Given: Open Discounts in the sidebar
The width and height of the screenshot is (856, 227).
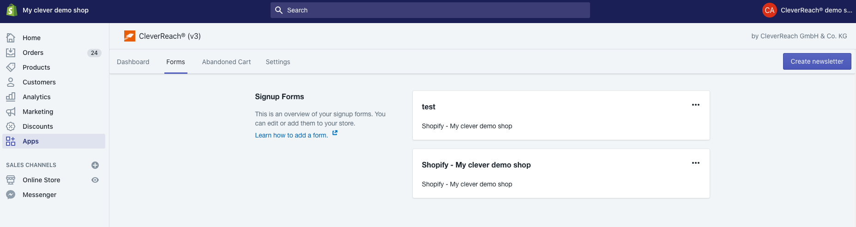Looking at the screenshot, I should (x=37, y=126).
